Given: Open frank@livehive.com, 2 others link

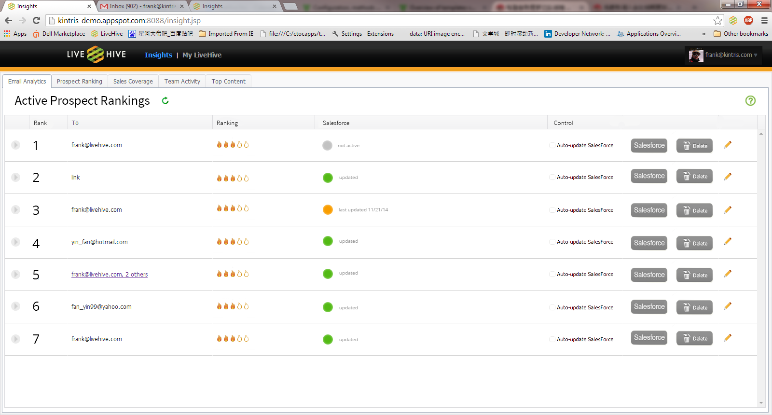Looking at the screenshot, I should pyautogui.click(x=110, y=274).
